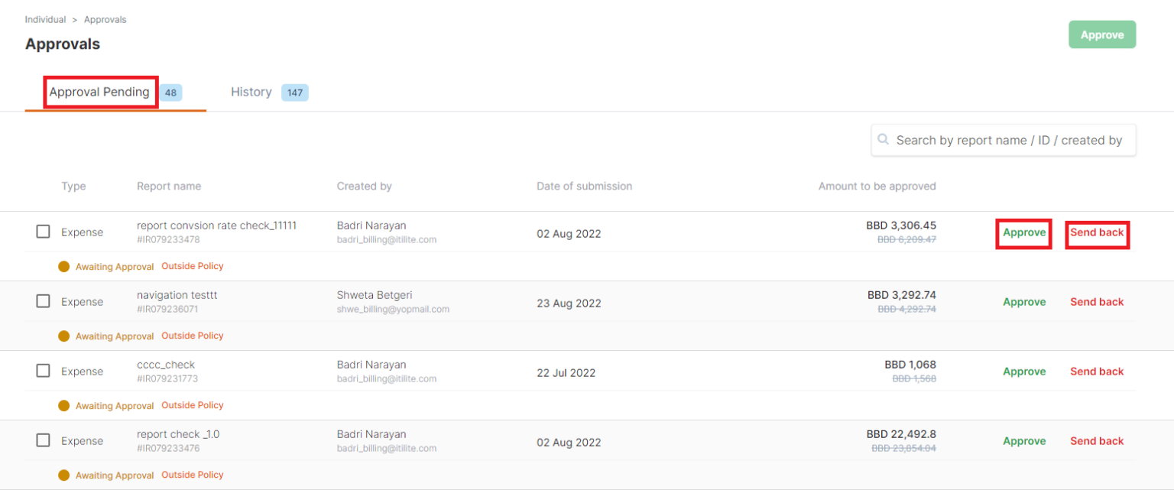Click the Amount to be approved column header
Screen dimensions: 1174x490
(x=877, y=186)
